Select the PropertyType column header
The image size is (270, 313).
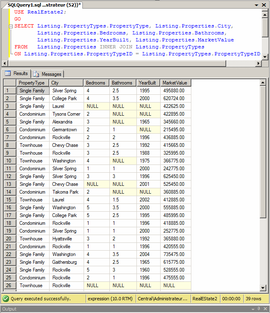(33, 83)
